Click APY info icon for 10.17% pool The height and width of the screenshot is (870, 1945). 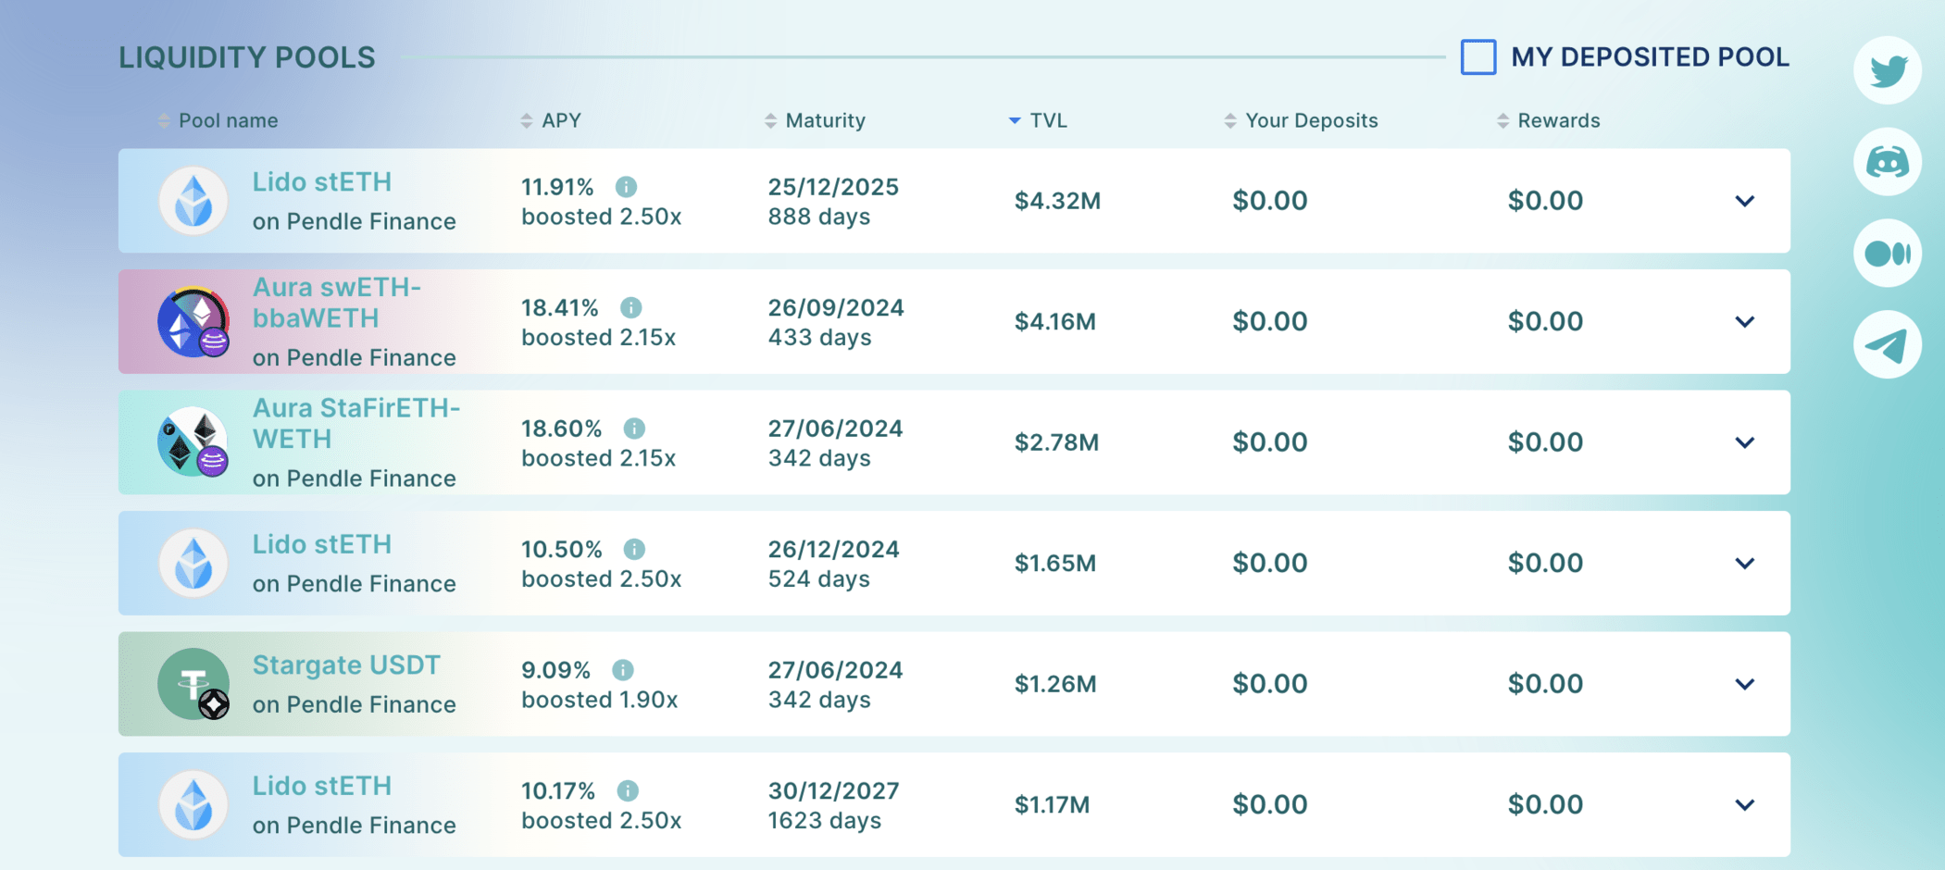628,790
